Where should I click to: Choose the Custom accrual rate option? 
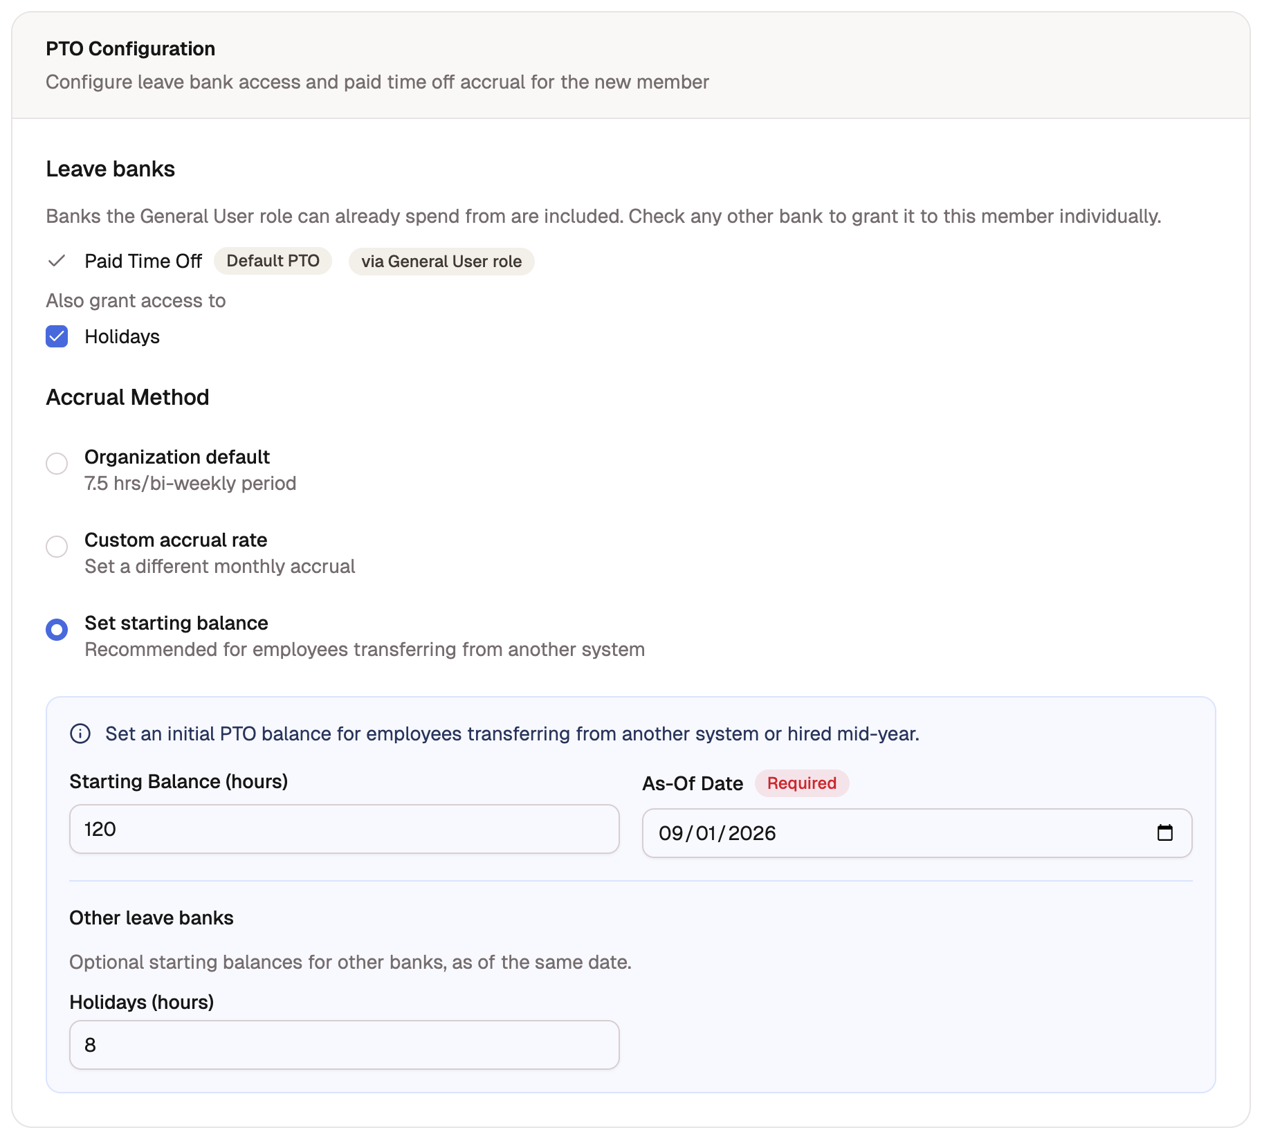point(57,546)
